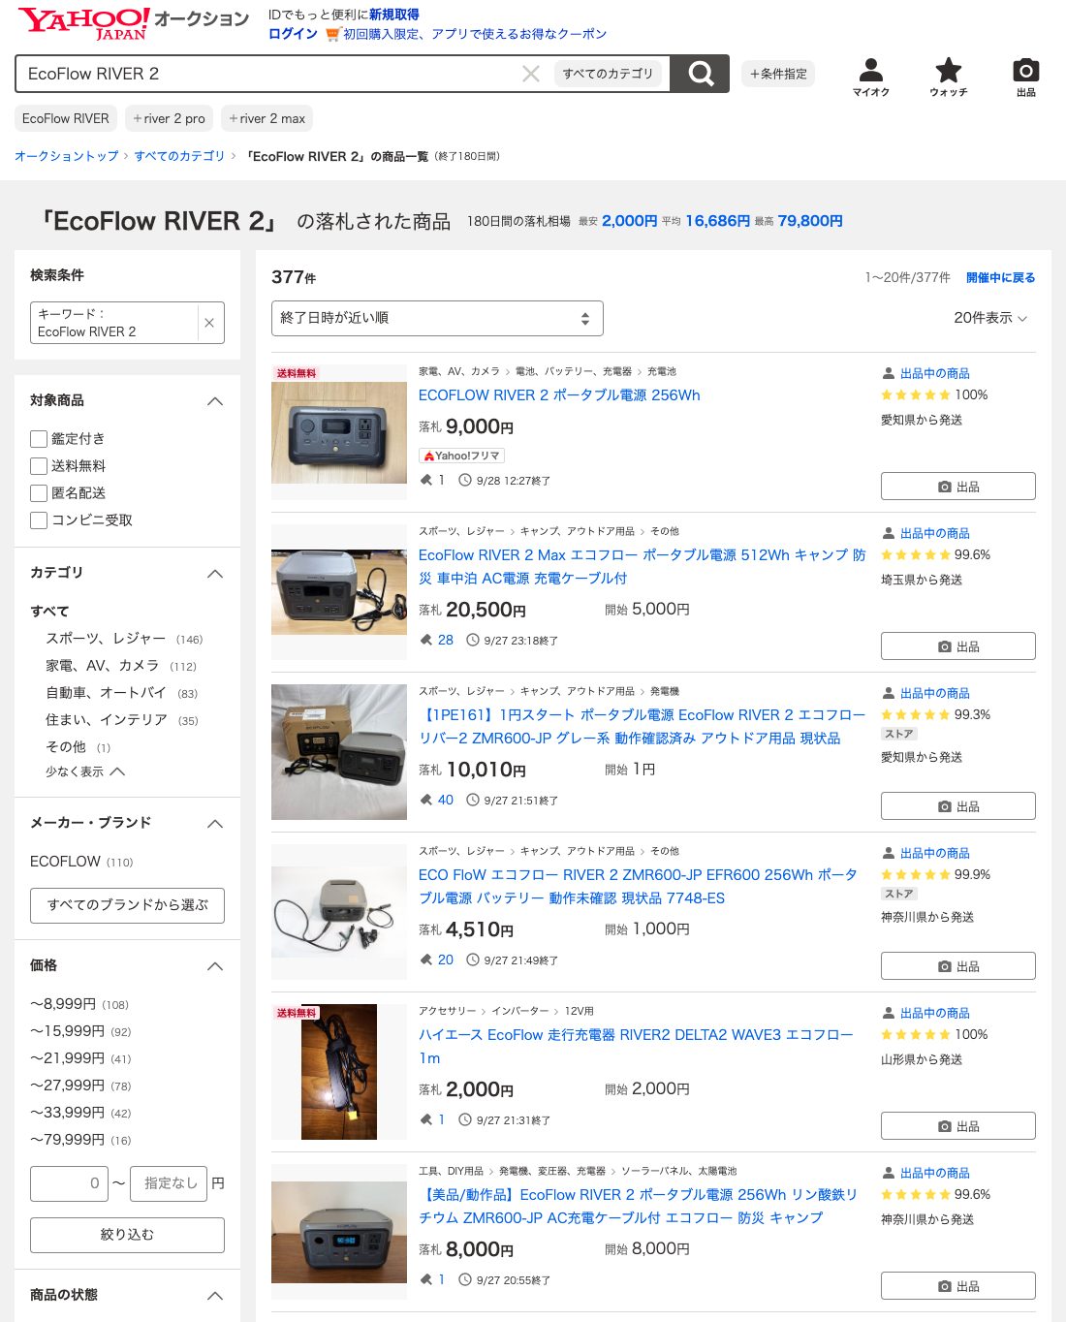Collapse the カテゴリ section
1066x1322 pixels.
[x=215, y=574]
